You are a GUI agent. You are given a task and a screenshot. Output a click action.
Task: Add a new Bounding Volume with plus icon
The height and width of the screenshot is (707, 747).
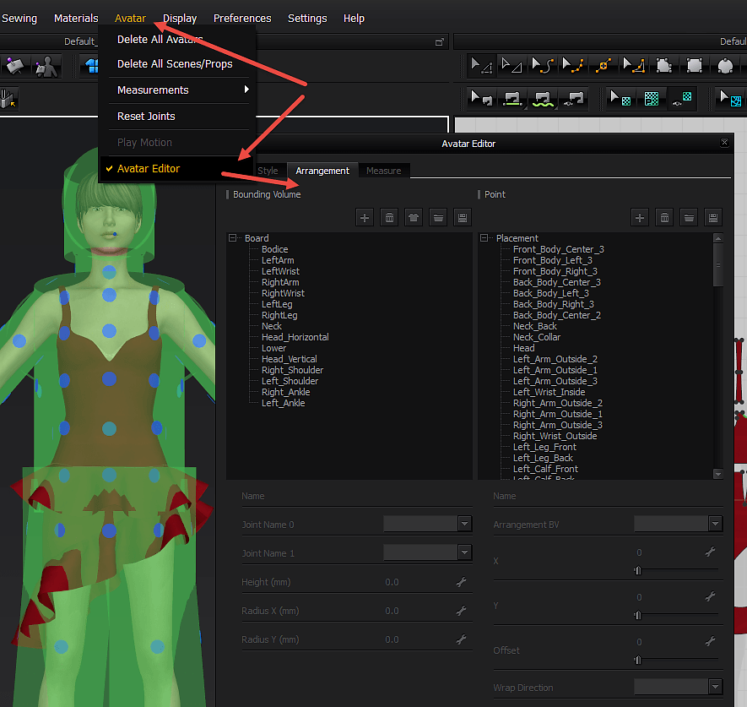[x=365, y=218]
